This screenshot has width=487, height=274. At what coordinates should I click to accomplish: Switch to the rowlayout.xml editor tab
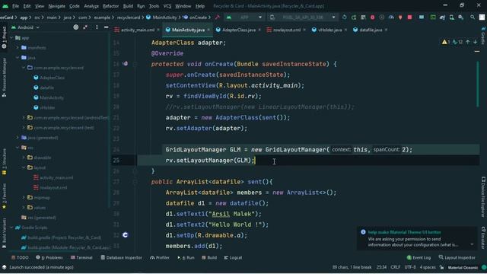(286, 30)
